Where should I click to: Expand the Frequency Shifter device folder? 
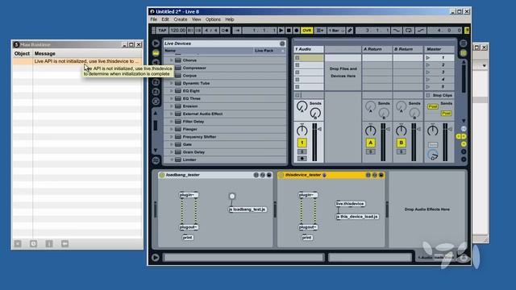(172, 137)
